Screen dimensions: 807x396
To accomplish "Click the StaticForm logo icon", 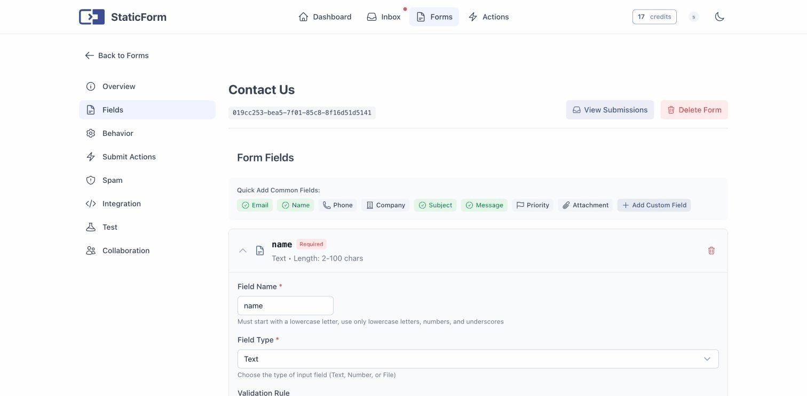I will (x=91, y=17).
